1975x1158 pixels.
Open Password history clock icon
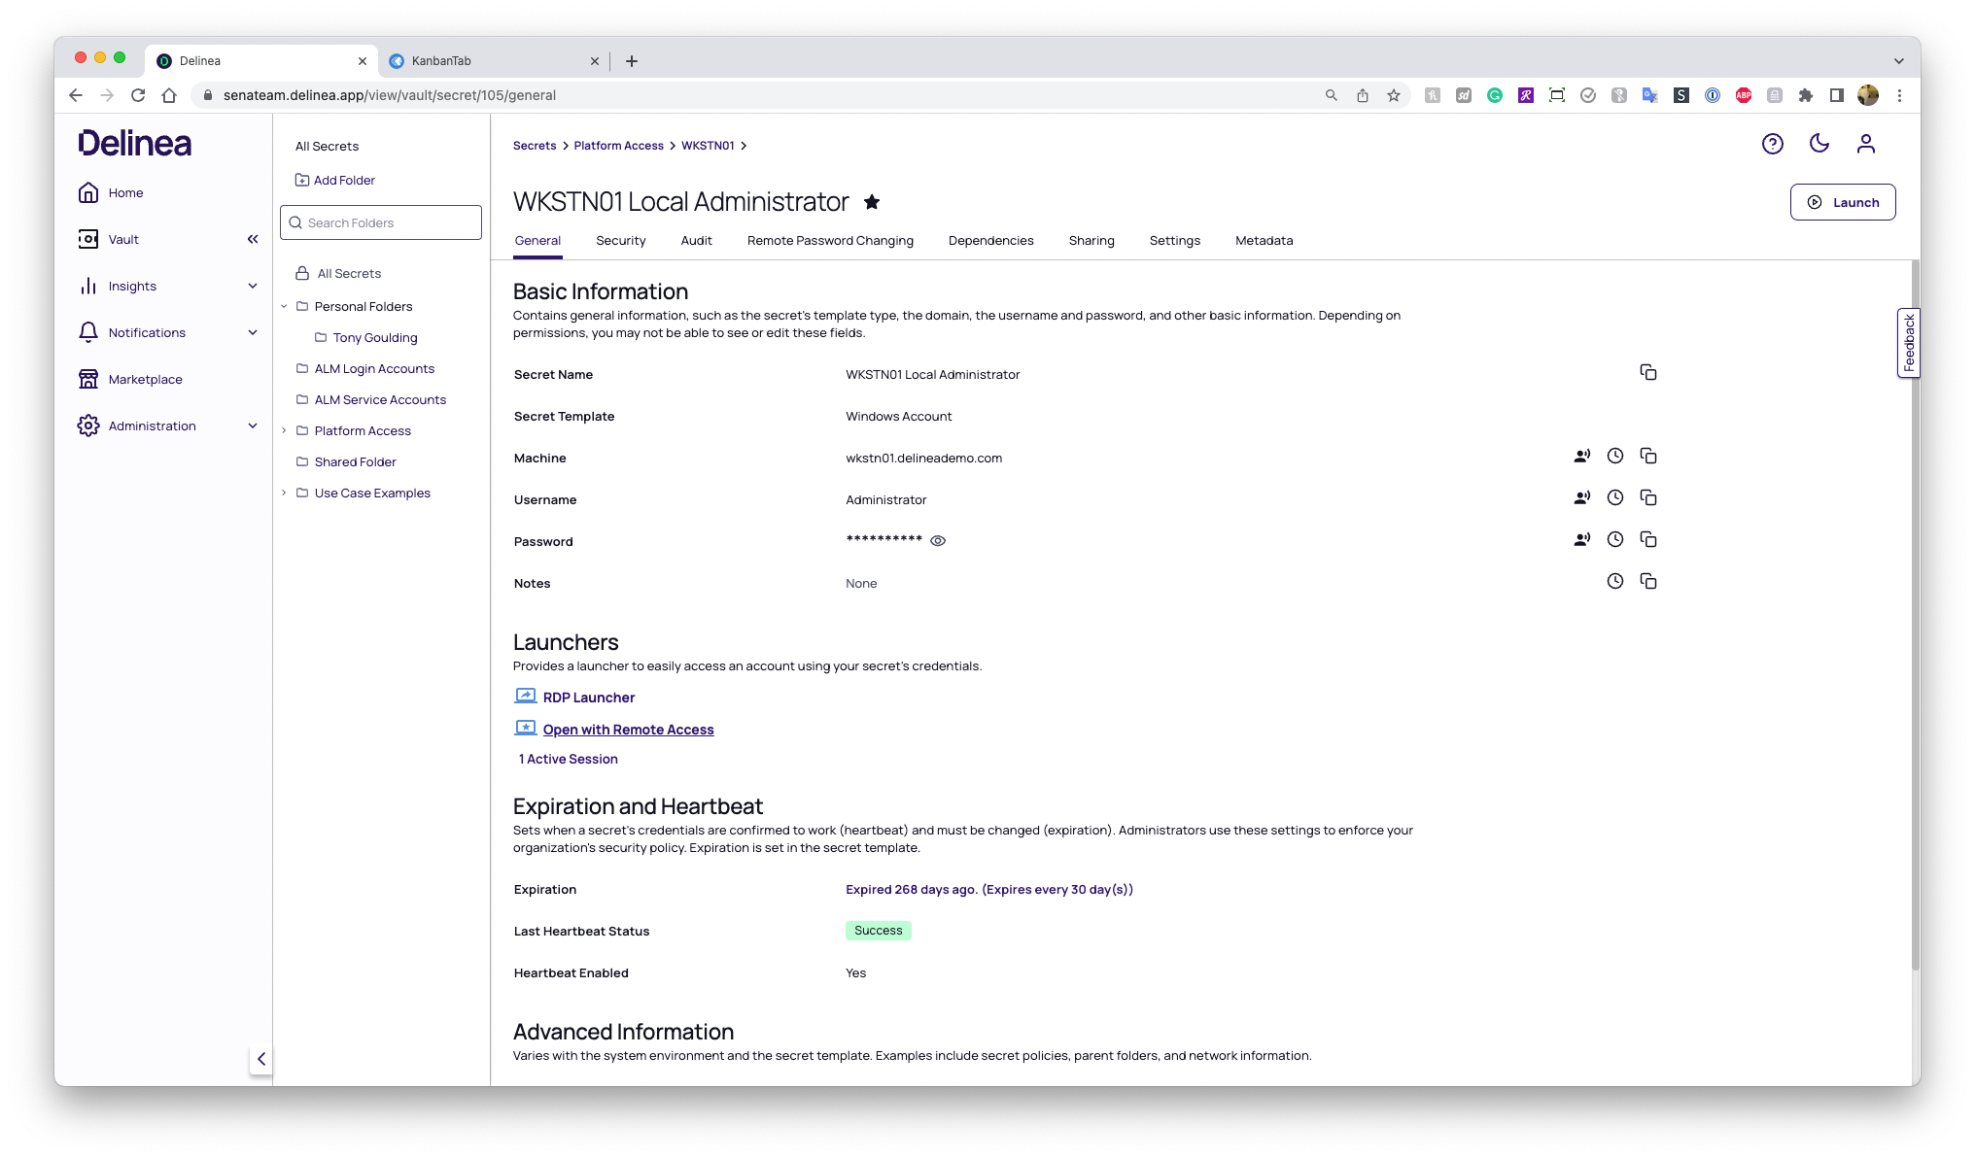point(1614,540)
